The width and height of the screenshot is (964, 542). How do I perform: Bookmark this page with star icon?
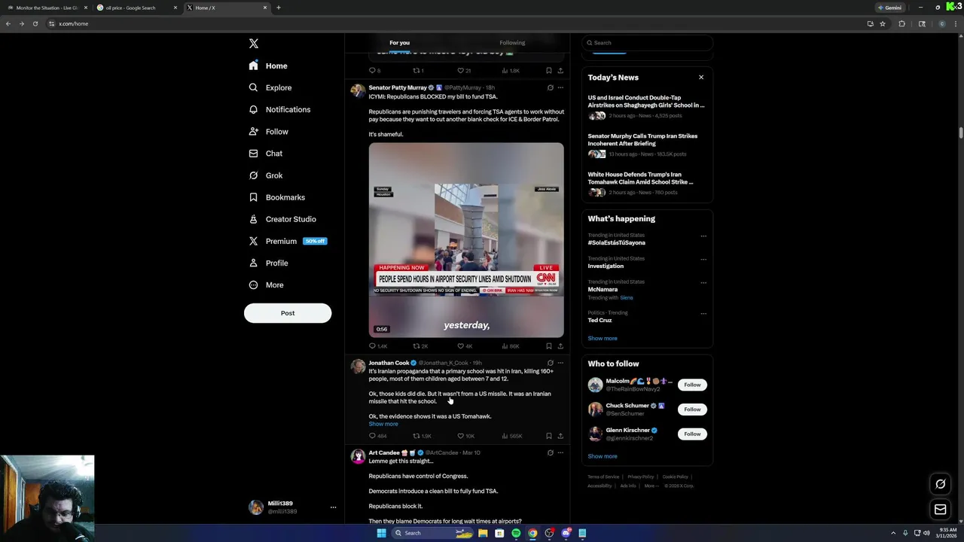(883, 23)
